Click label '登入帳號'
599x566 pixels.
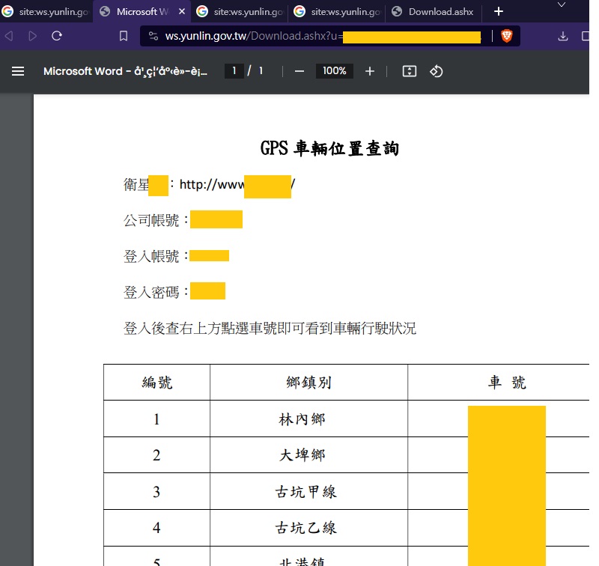pos(151,256)
